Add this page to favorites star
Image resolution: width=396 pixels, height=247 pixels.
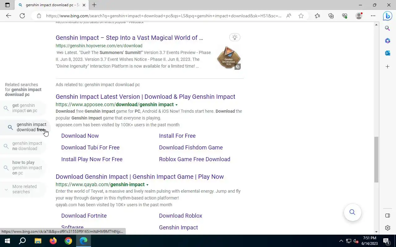[301, 16]
